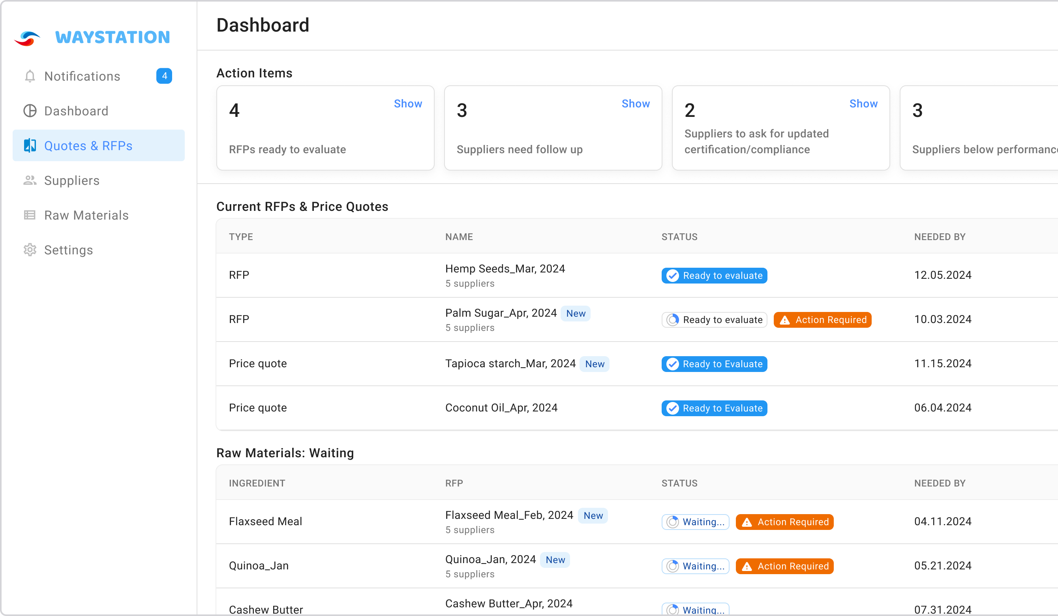Show suppliers needing updated certification

click(863, 104)
